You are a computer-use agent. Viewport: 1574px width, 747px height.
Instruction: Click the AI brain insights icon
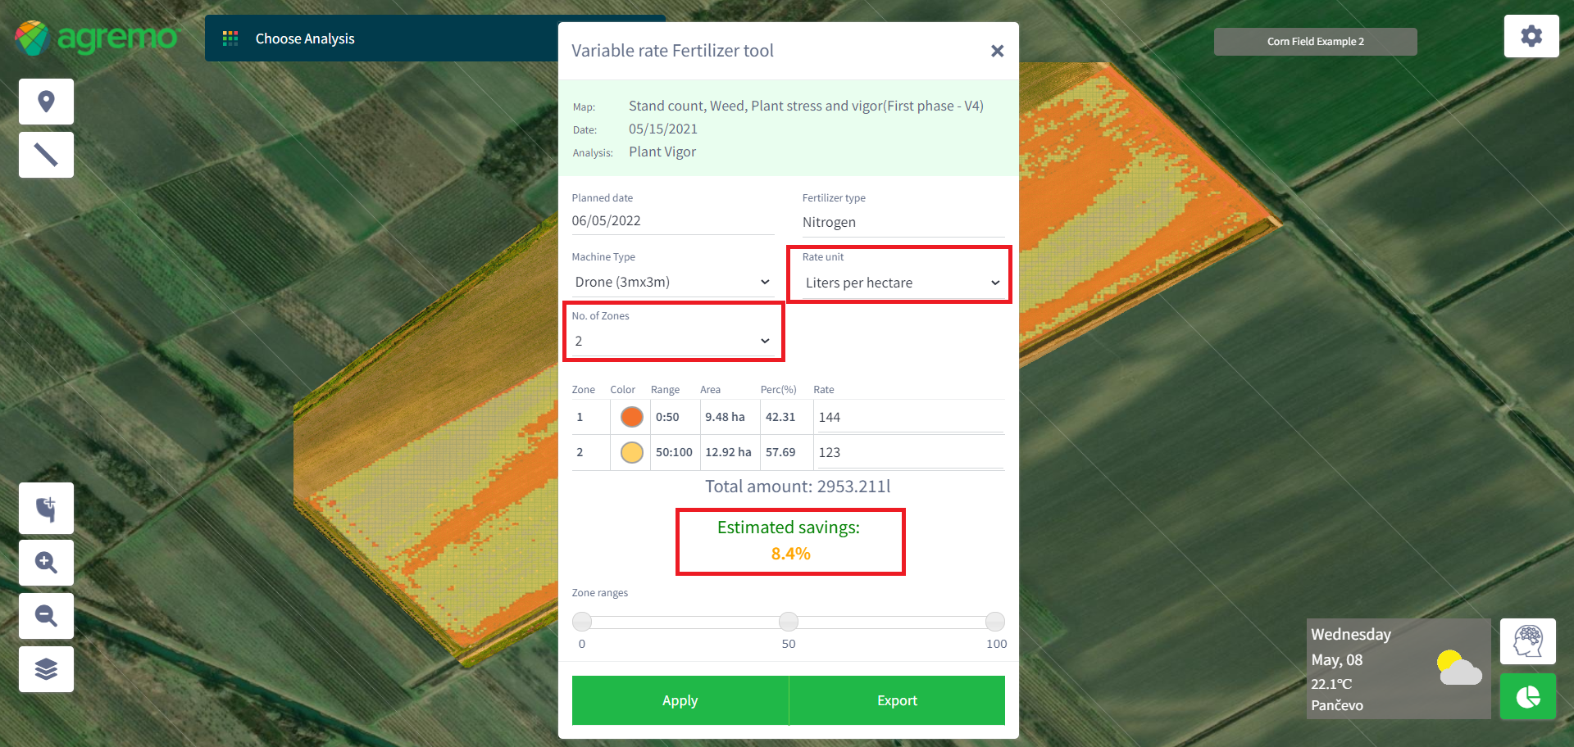pos(1527,641)
